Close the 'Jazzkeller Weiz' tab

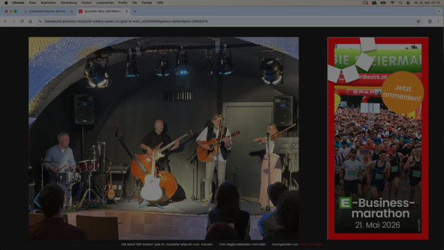[126, 11]
